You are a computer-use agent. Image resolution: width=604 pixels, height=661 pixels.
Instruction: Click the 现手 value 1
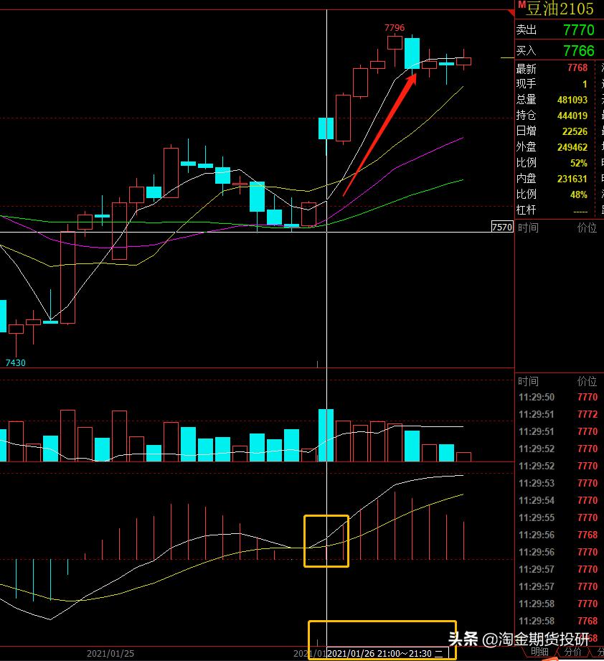coord(585,84)
